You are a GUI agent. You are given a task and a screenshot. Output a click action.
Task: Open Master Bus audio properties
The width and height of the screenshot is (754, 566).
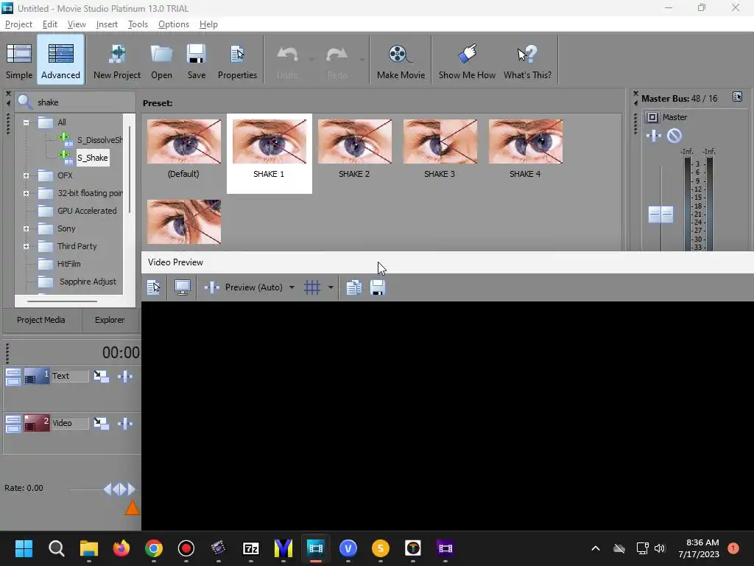tap(737, 97)
